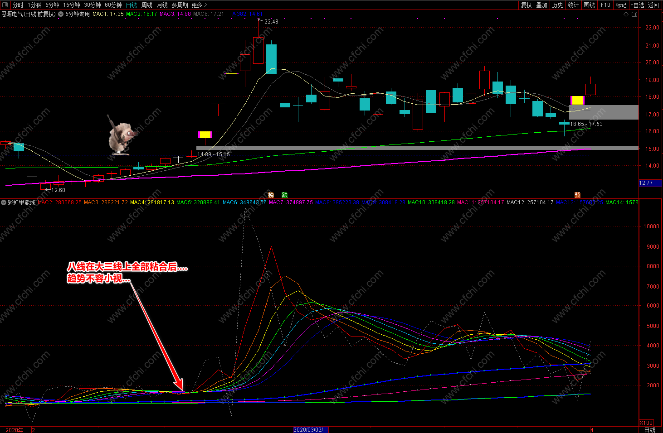Open 历史 history view
Screen dimensions: 663x433
tap(558, 5)
